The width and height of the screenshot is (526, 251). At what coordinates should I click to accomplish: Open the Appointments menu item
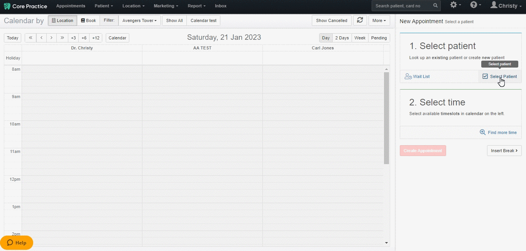pyautogui.click(x=71, y=6)
